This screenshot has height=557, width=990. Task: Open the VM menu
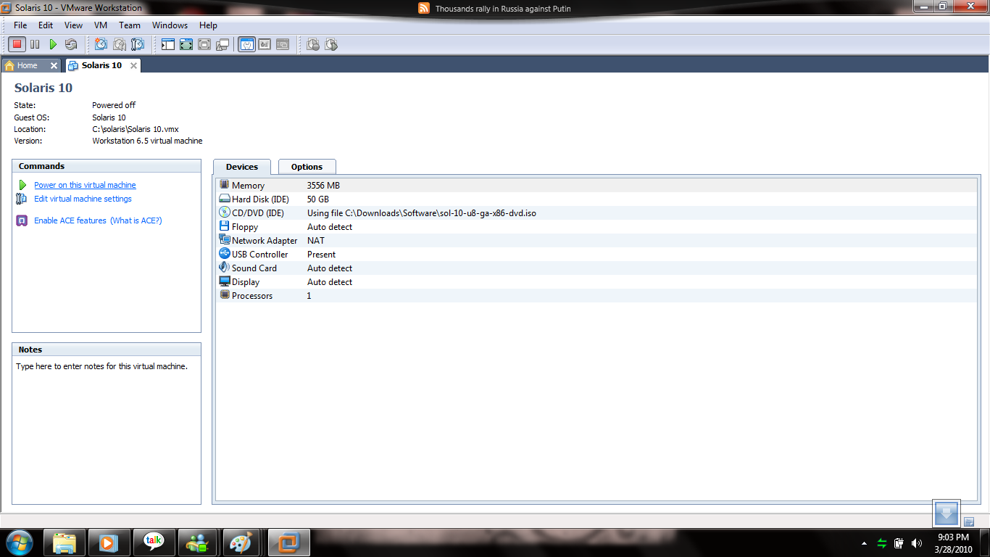[x=101, y=25]
